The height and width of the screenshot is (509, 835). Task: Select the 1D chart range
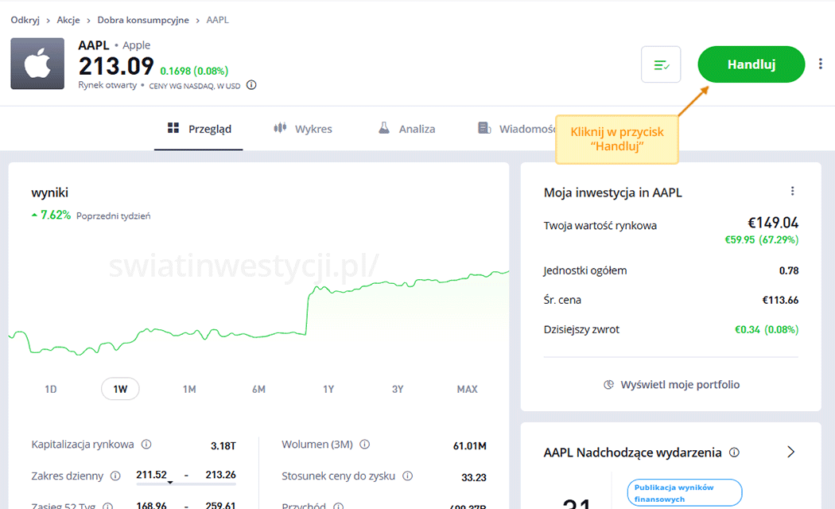[x=51, y=389]
